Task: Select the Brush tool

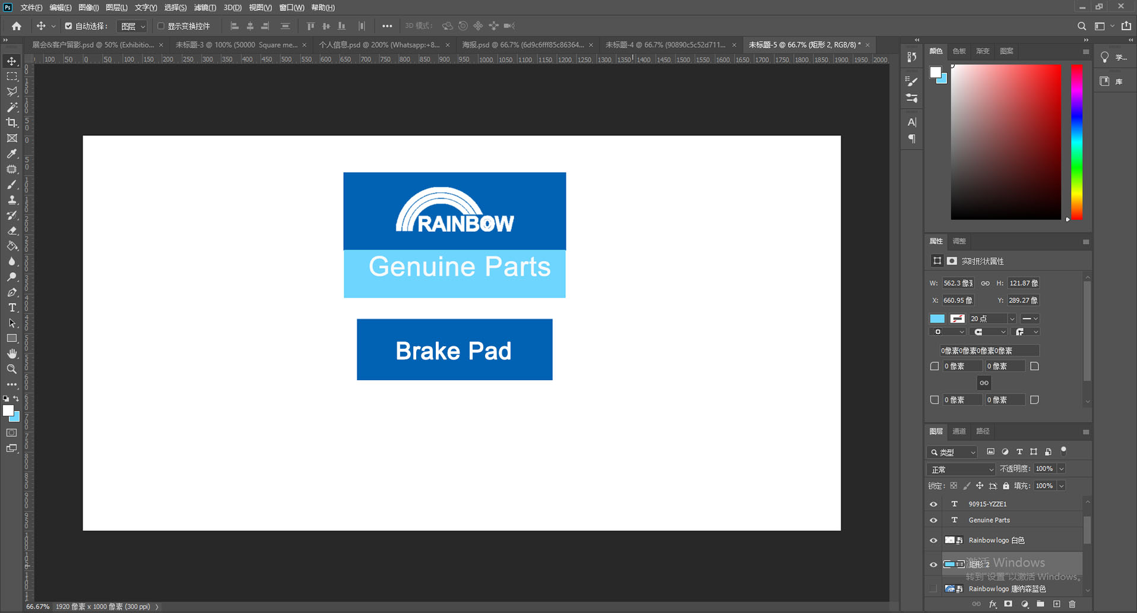Action: pos(12,185)
